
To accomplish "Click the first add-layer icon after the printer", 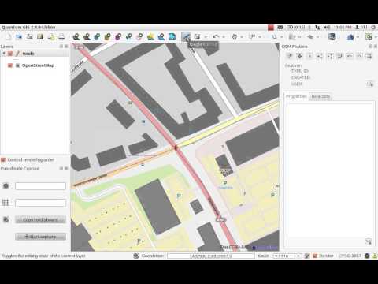I will 76,36.
